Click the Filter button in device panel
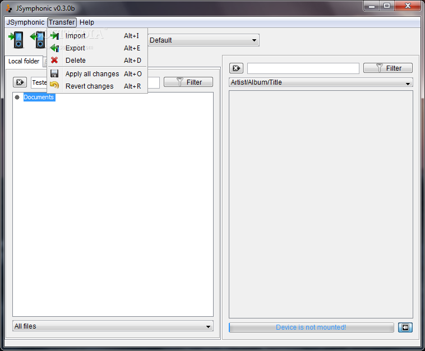This screenshot has width=425, height=351. tap(388, 68)
